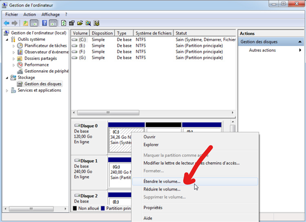306x222 pixels.
Task: Click the drive icon of volume (G:) row
Action: tap(75, 58)
